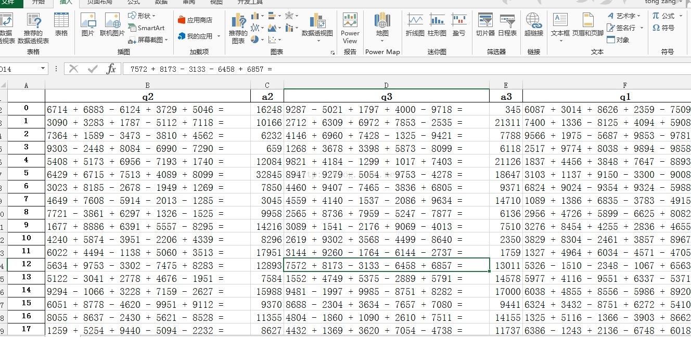Image resolution: width=691 pixels, height=337 pixels.
Task: Click the radar/stock chart icon
Action: click(x=289, y=16)
